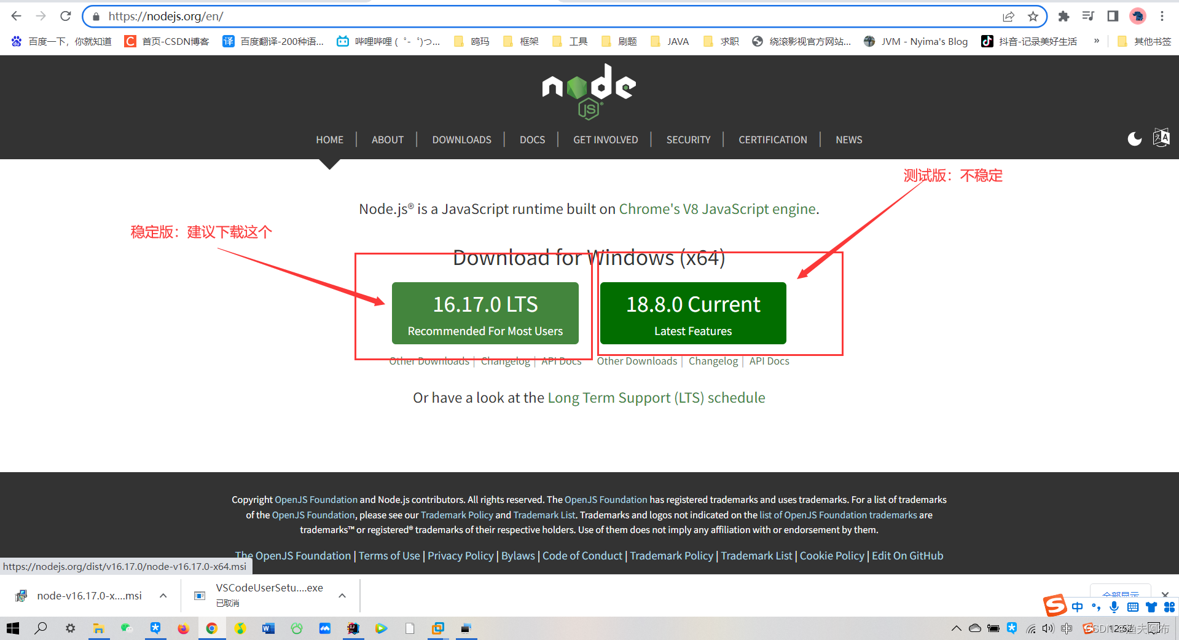Open the Chrome three-dot menu

tap(1162, 17)
